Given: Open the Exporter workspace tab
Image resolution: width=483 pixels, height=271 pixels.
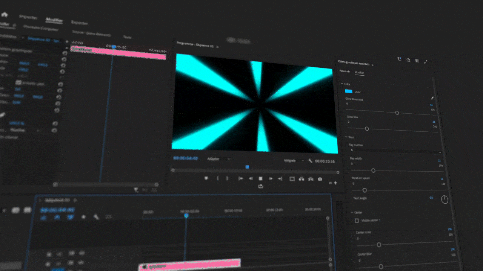Looking at the screenshot, I should (x=79, y=23).
